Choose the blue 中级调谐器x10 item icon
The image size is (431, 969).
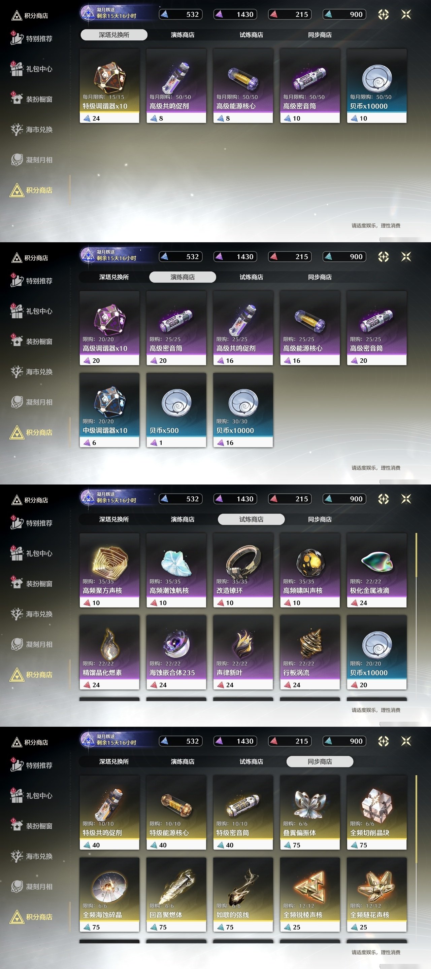pyautogui.click(x=109, y=401)
